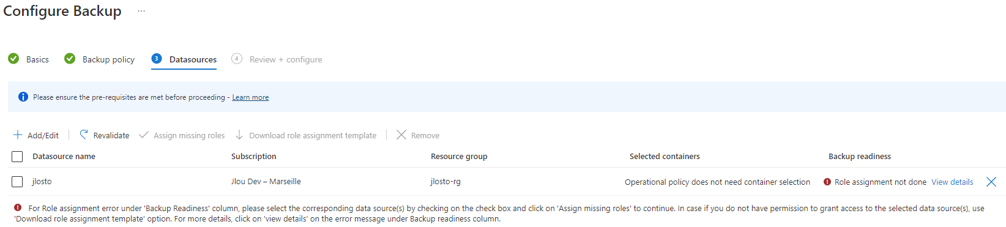Image resolution: width=1006 pixels, height=227 pixels.
Task: Click View details in Backup readiness column
Action: coord(952,182)
